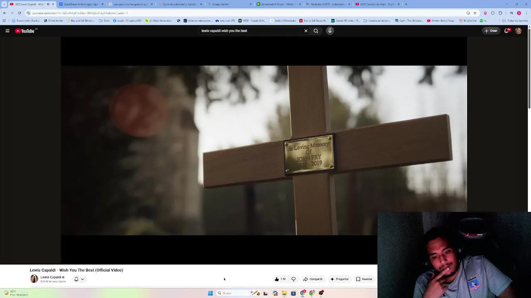Open File Explorer from the taskbar

pyautogui.click(x=284, y=293)
